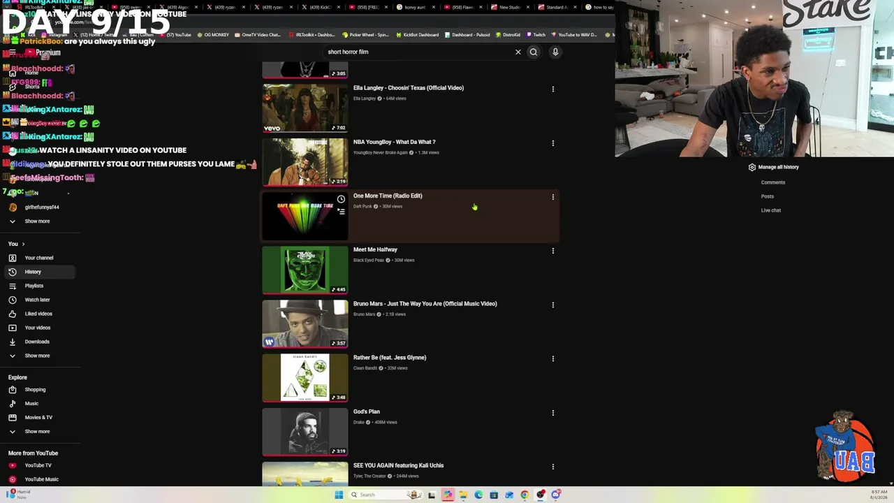Play Rather Be thumbnail

coord(305,378)
